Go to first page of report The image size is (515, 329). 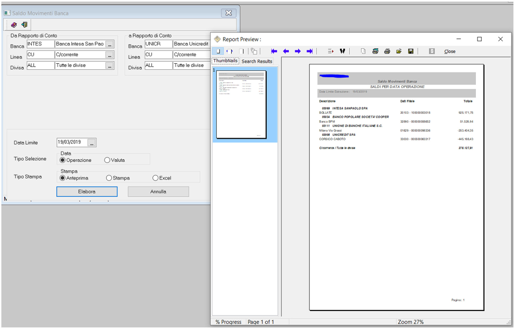pos(274,51)
